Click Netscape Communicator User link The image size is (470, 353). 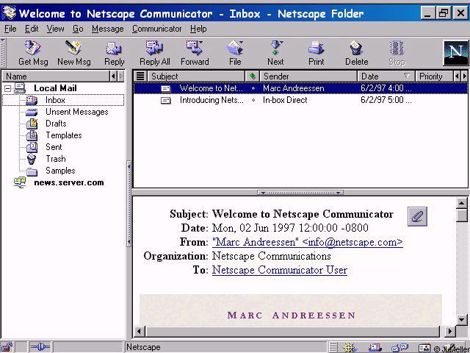coord(280,270)
